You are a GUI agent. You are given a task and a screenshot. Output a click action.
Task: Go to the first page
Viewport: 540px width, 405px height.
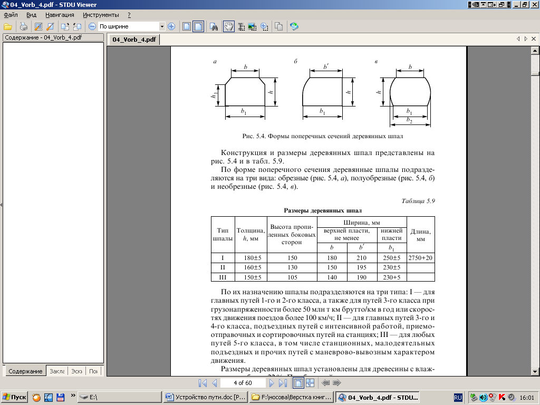point(203,383)
